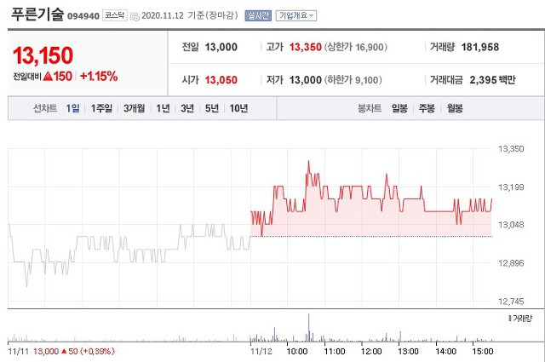Open the 주봉 weekly candlestick chart

tap(427, 108)
